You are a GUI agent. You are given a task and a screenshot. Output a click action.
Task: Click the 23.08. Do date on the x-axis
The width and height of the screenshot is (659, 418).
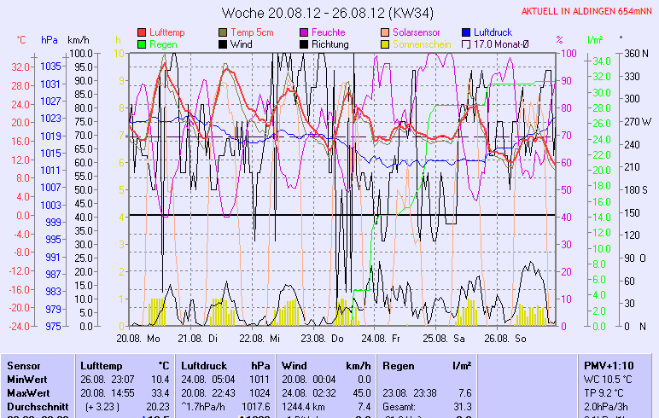point(328,339)
